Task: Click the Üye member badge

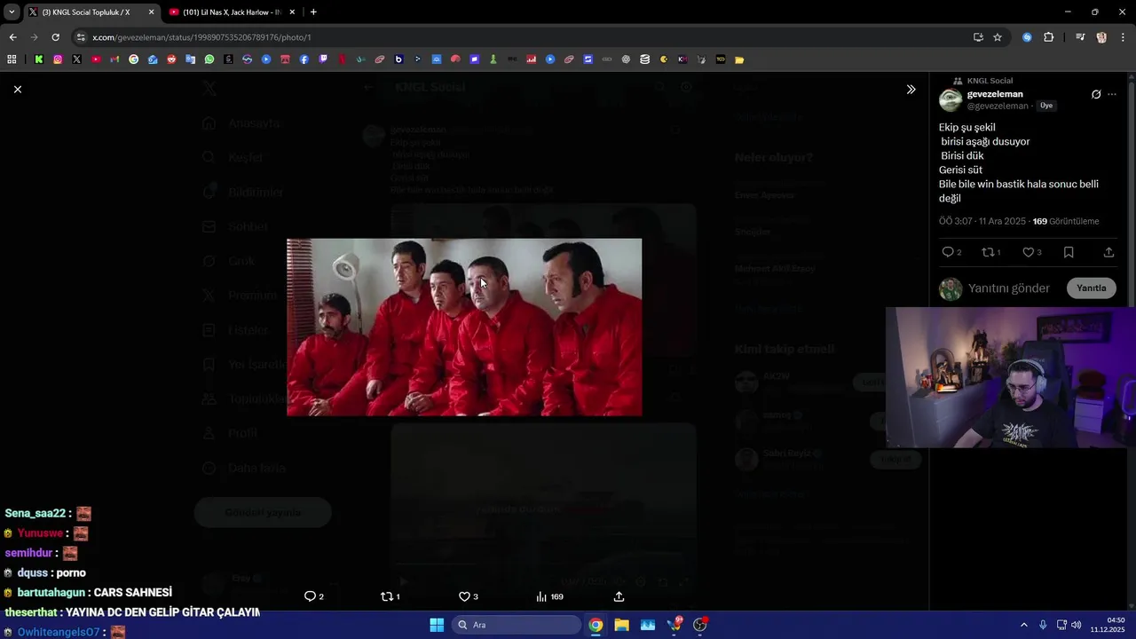Action: tap(1046, 106)
